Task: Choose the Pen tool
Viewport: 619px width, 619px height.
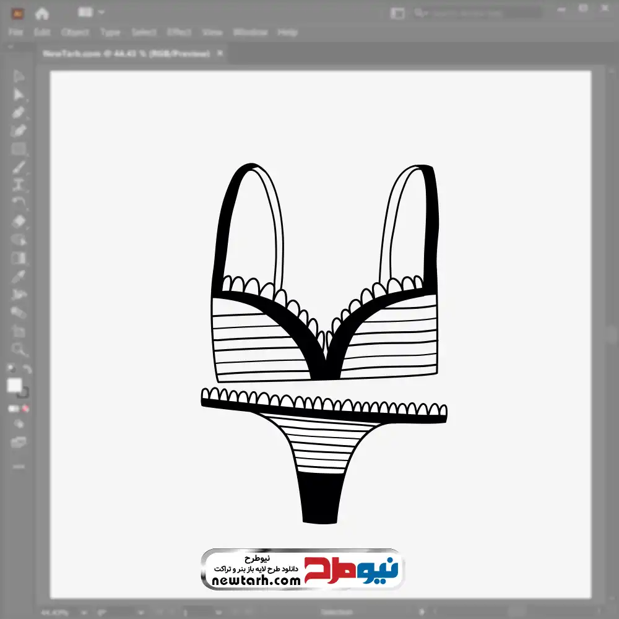Action: (19, 113)
